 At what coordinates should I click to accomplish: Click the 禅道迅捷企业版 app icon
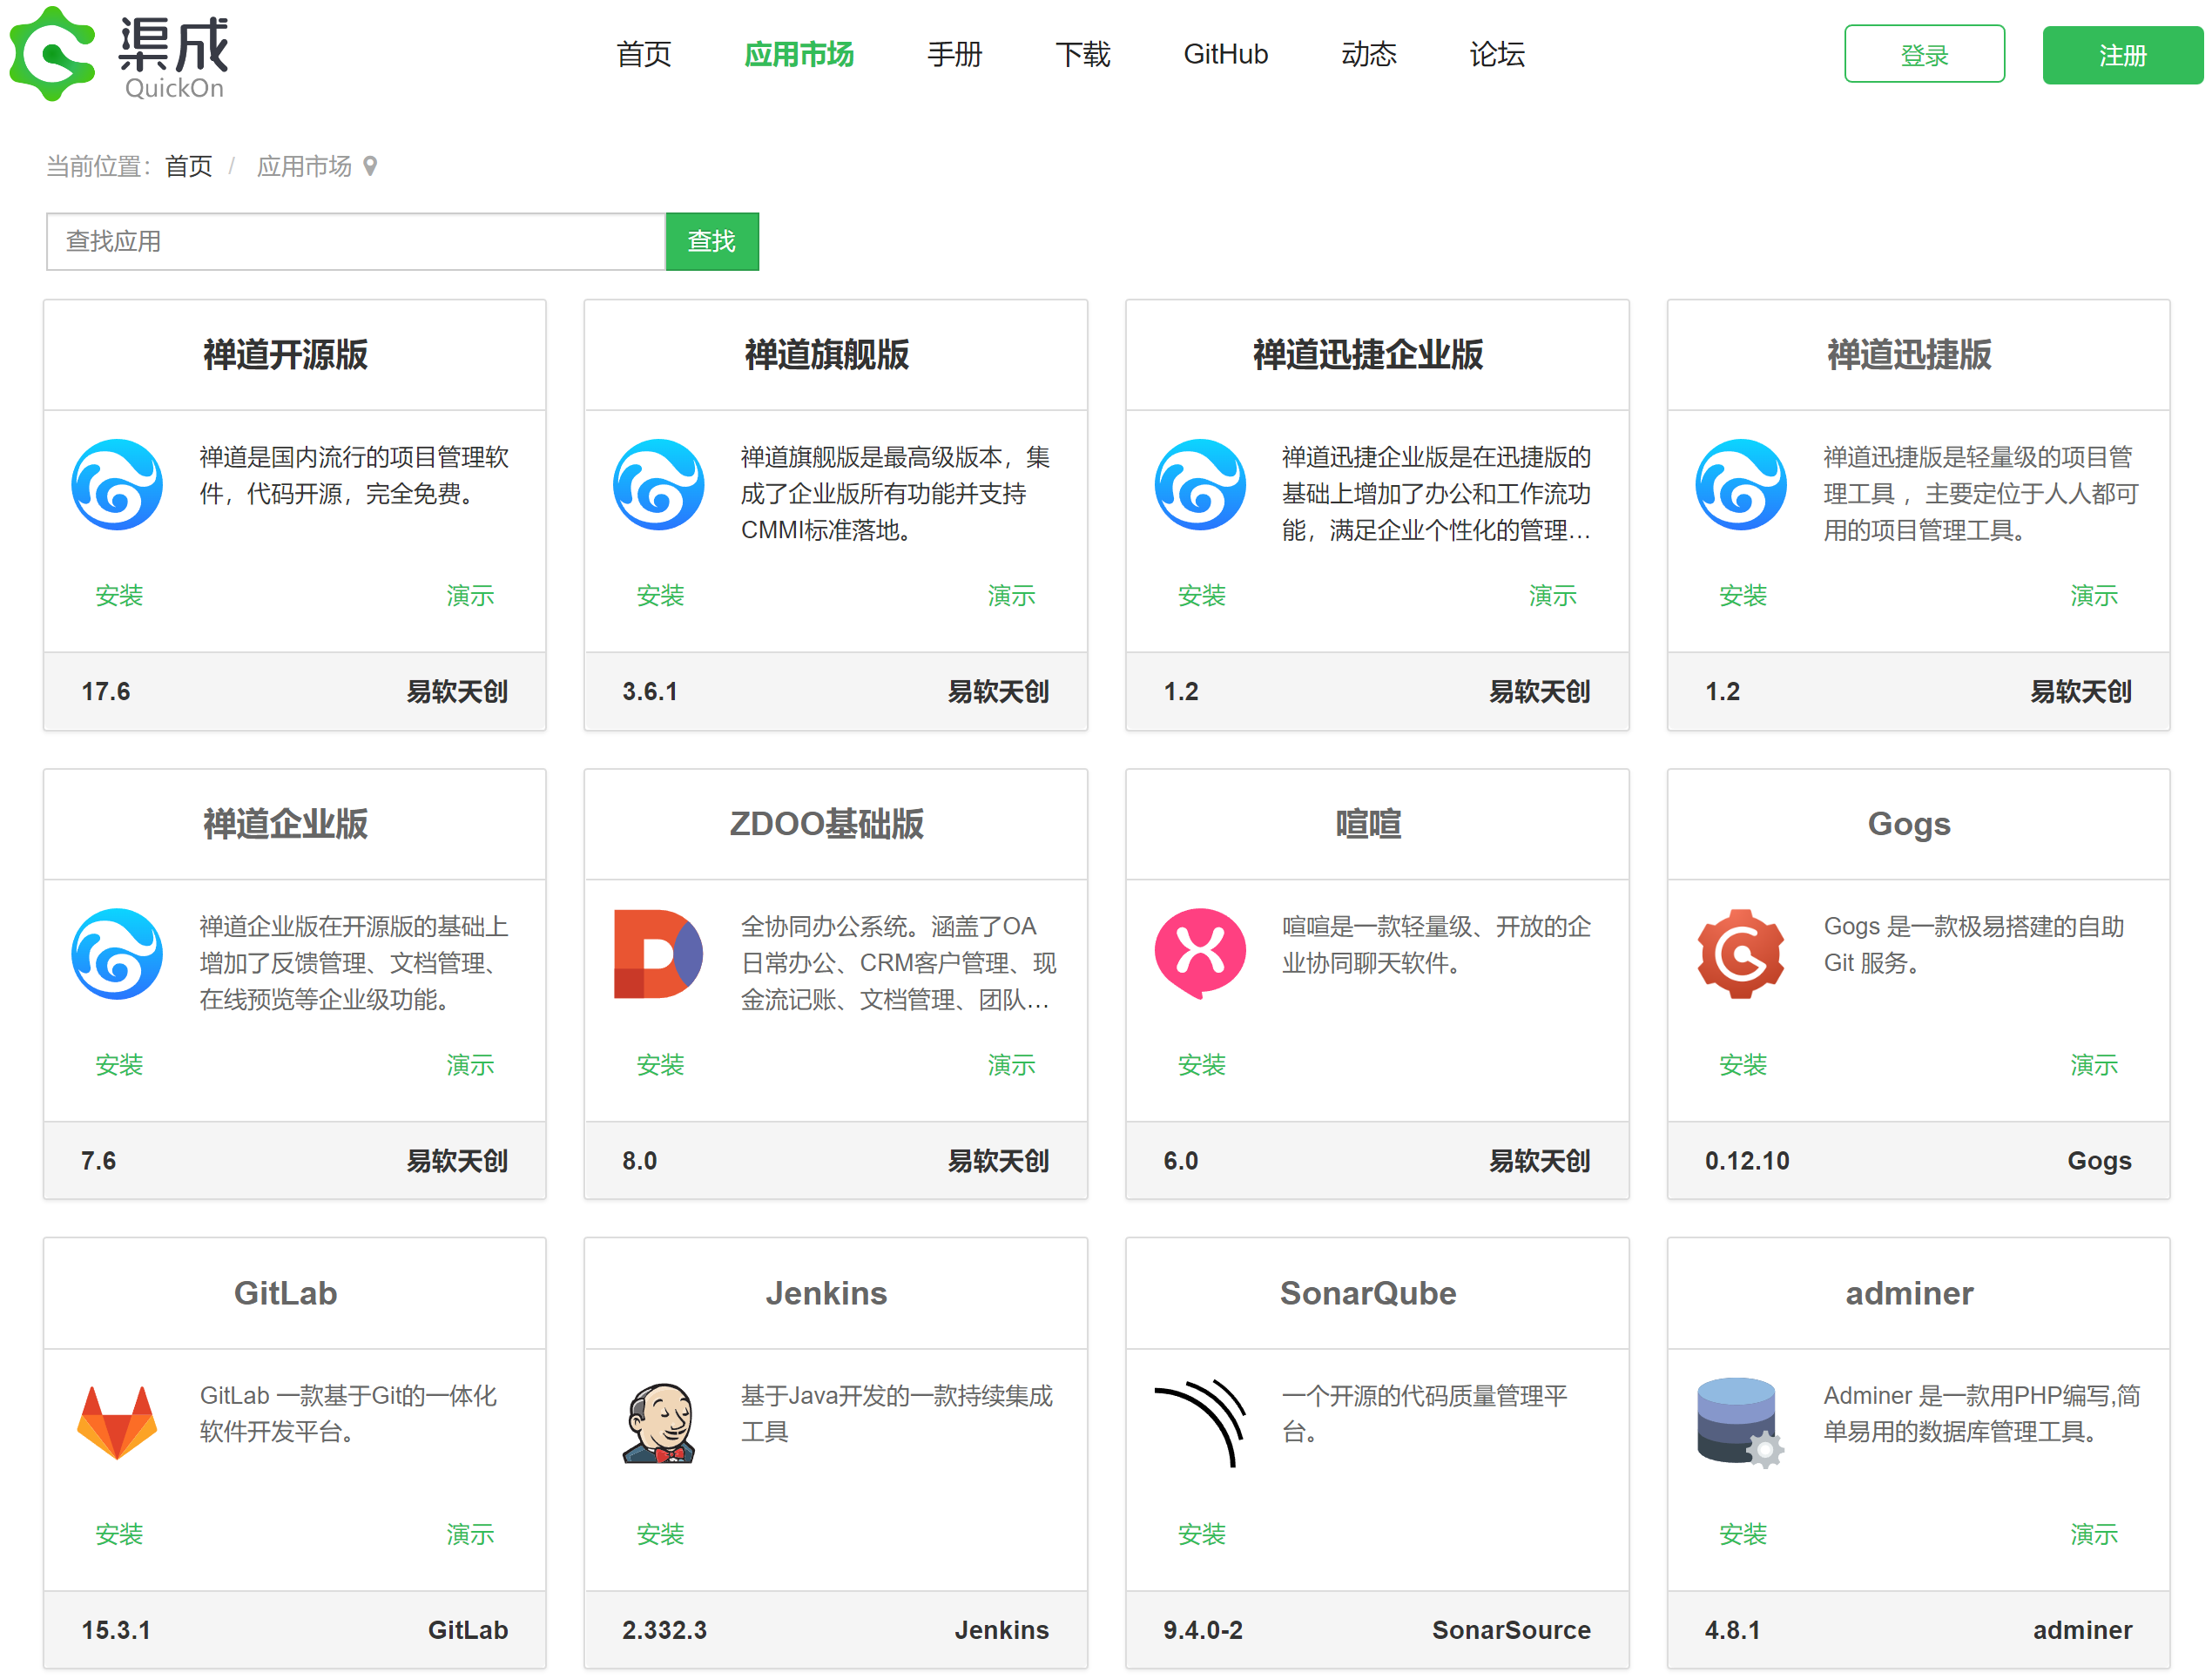(x=1200, y=484)
